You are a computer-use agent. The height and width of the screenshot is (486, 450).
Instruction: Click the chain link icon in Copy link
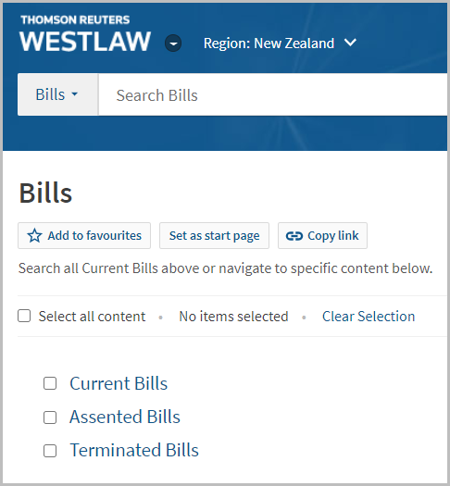[x=294, y=236]
